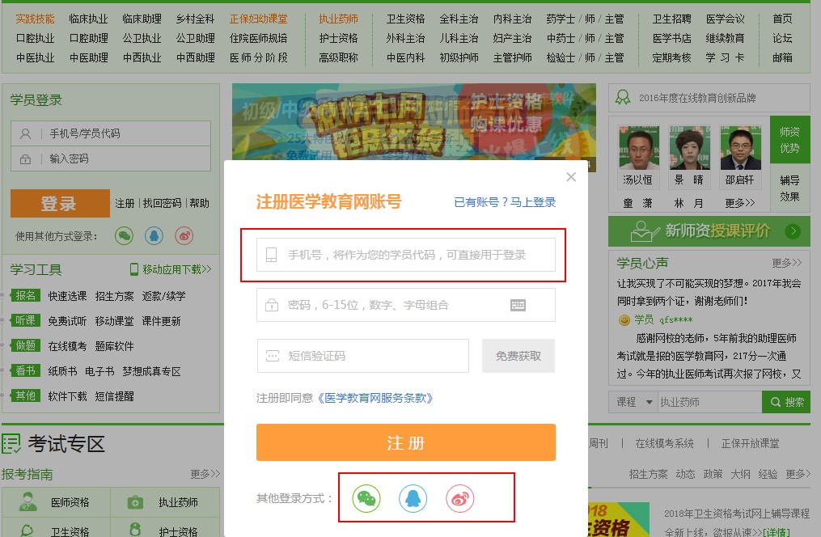Click the virtual keyboard icon in password field
The width and height of the screenshot is (821, 537).
518,305
